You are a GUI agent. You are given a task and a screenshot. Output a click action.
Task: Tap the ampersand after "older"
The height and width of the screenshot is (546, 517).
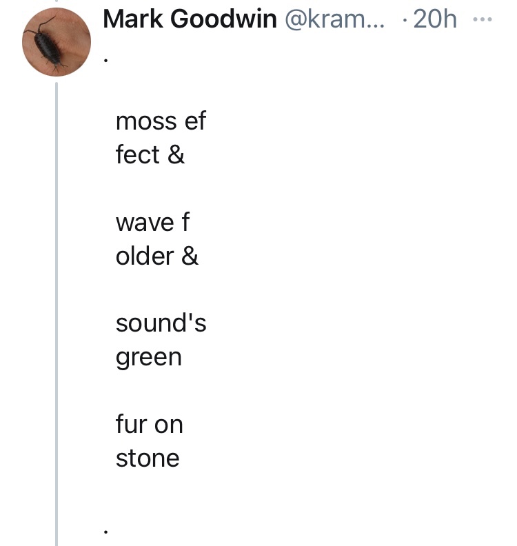tap(190, 256)
